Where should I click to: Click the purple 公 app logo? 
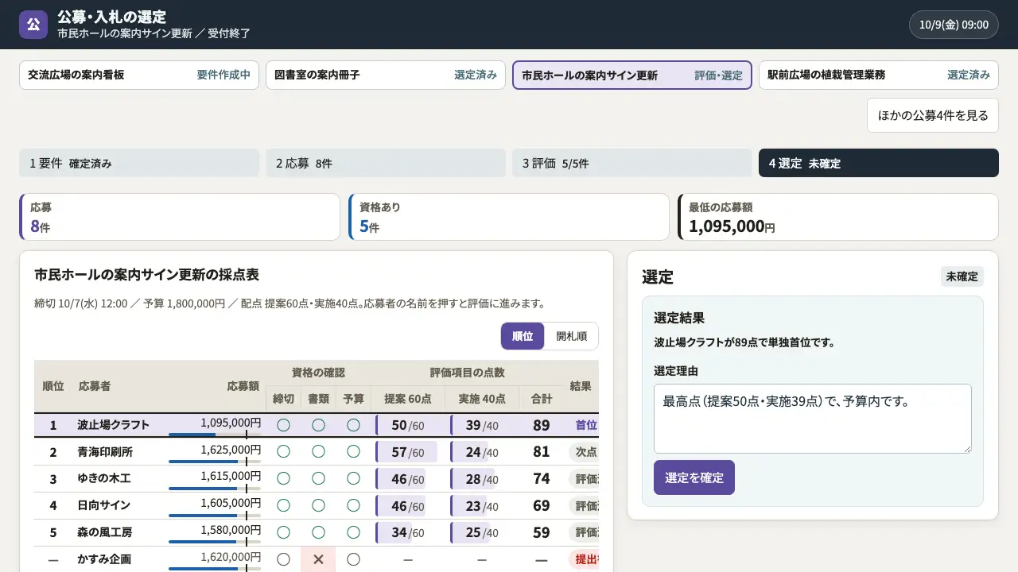tap(33, 25)
